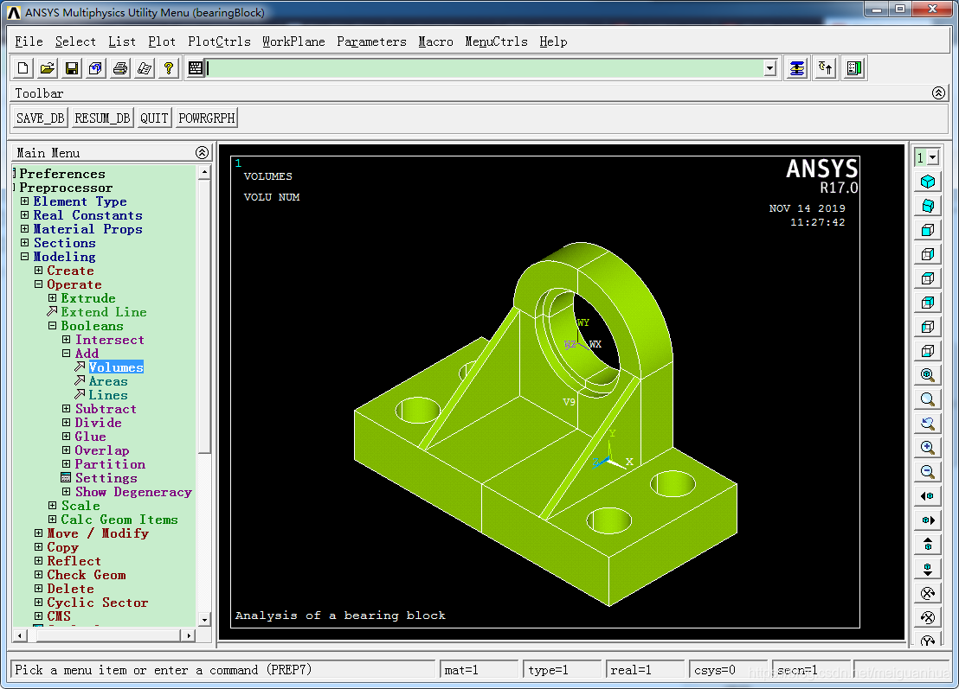Open the Report Generator icon
This screenshot has width=959, height=689.
145,68
